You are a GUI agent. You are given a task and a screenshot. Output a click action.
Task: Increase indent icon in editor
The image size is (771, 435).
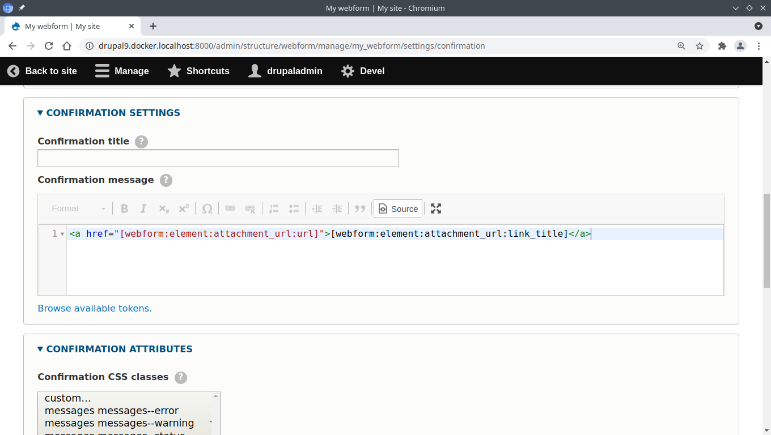pos(337,208)
